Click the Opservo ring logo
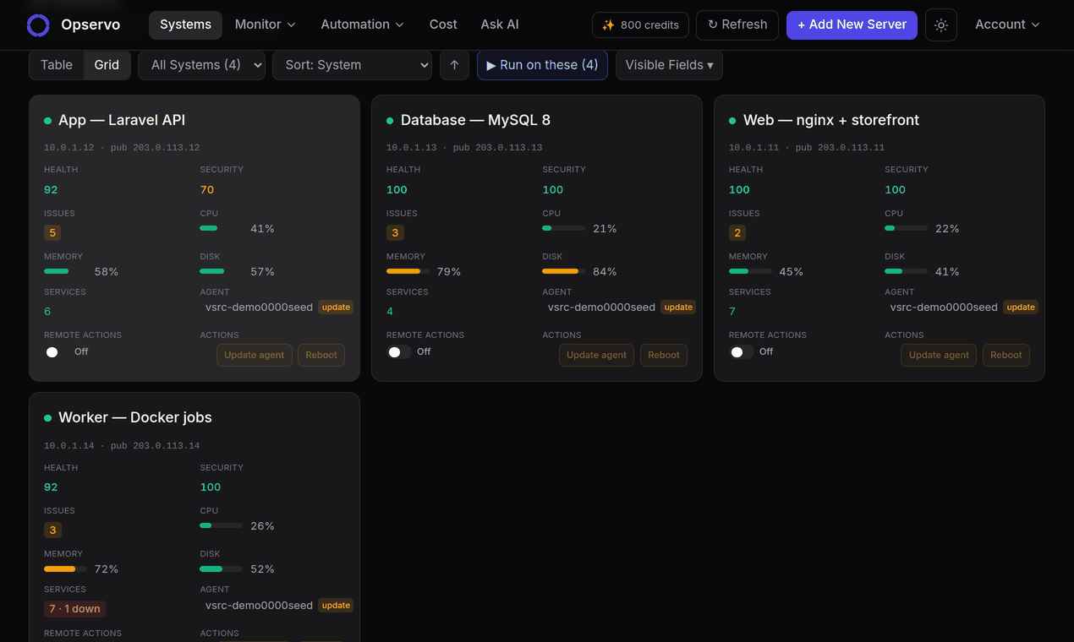This screenshot has height=642, width=1074. coord(38,25)
